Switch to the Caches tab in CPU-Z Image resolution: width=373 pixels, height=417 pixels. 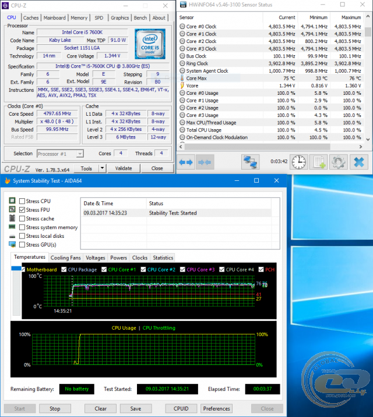coord(31,18)
